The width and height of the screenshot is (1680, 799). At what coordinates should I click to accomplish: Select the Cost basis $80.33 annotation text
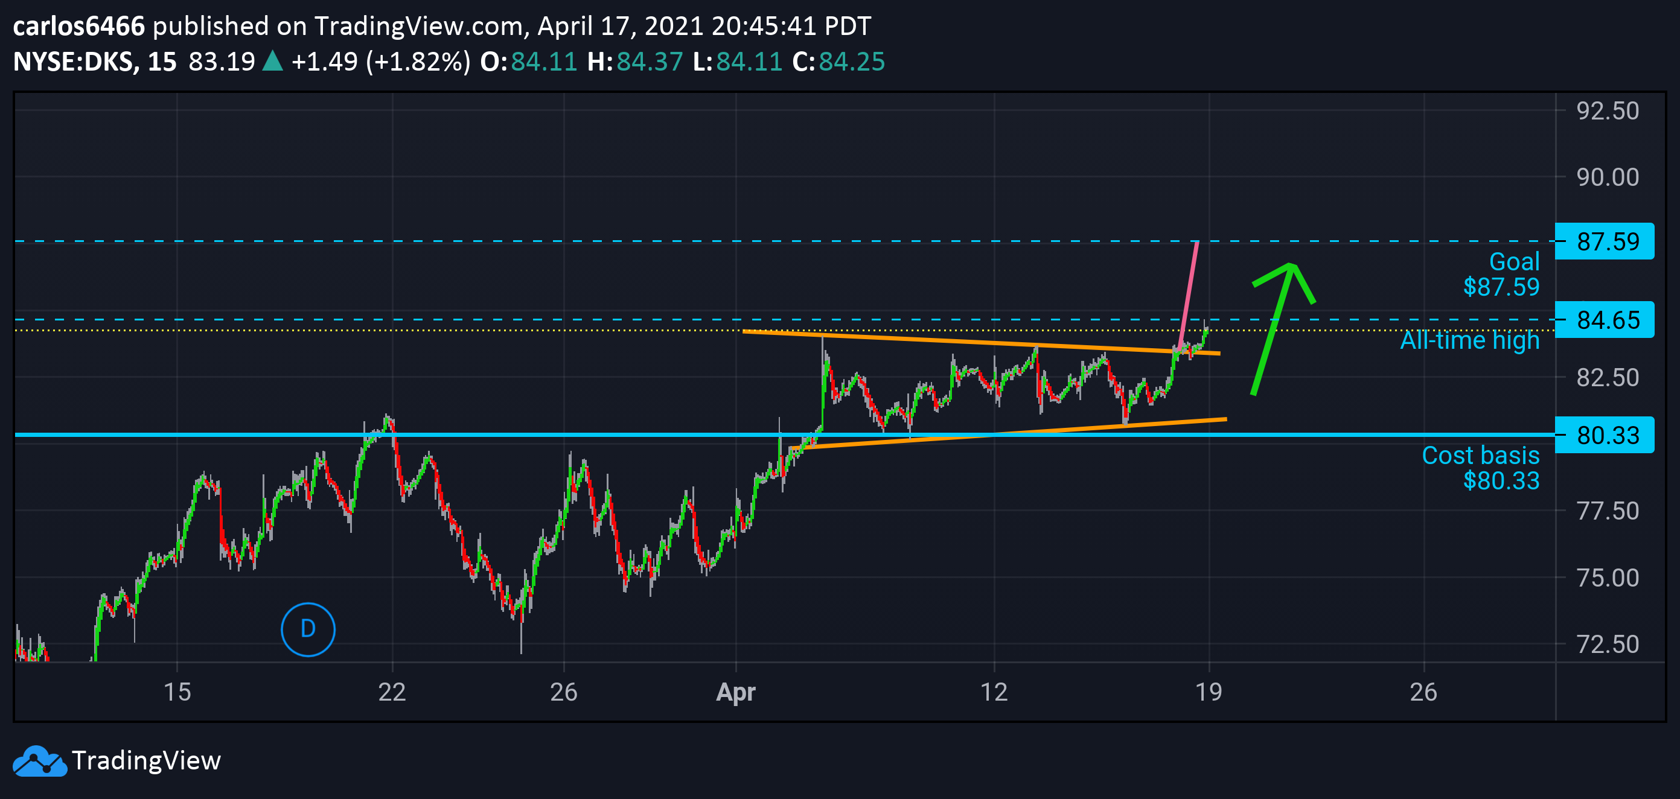pyautogui.click(x=1480, y=468)
